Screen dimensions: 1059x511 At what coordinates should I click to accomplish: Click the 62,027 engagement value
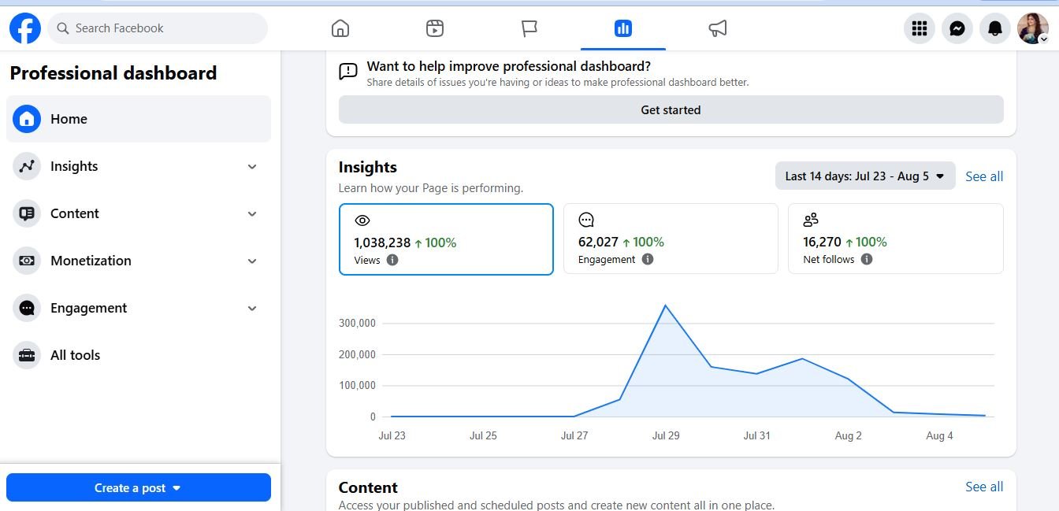[x=598, y=242]
